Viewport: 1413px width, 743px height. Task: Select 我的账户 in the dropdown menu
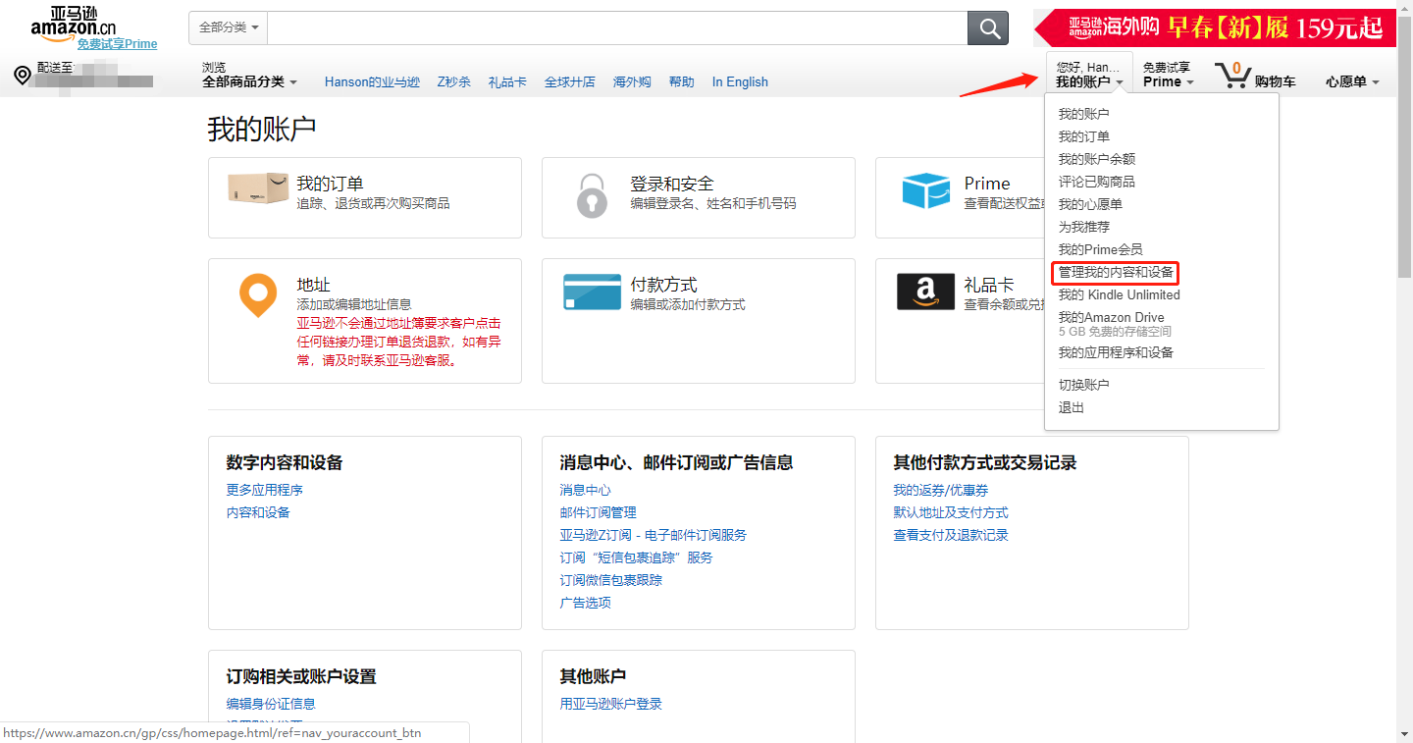click(1083, 114)
